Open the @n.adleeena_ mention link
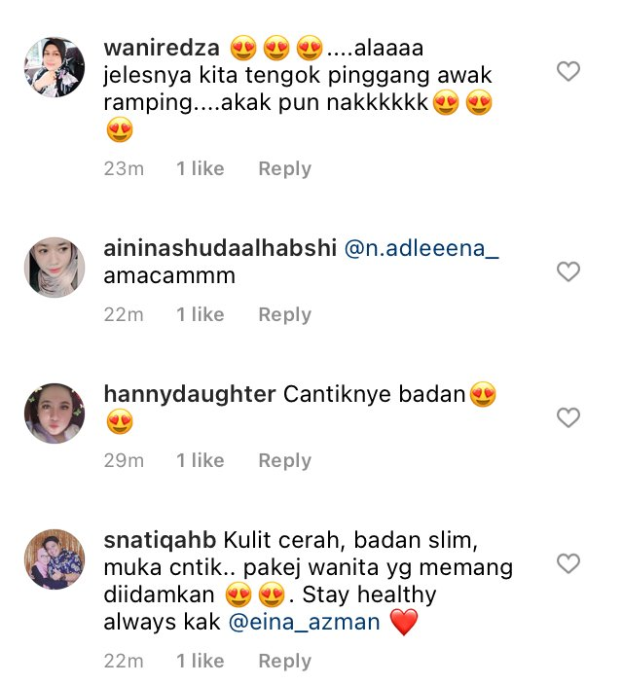Screen dimensions: 623x684 click(421, 248)
